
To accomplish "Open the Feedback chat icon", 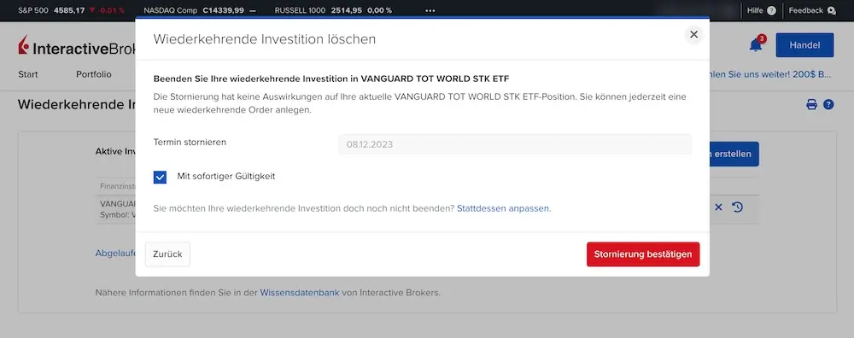I will (831, 10).
